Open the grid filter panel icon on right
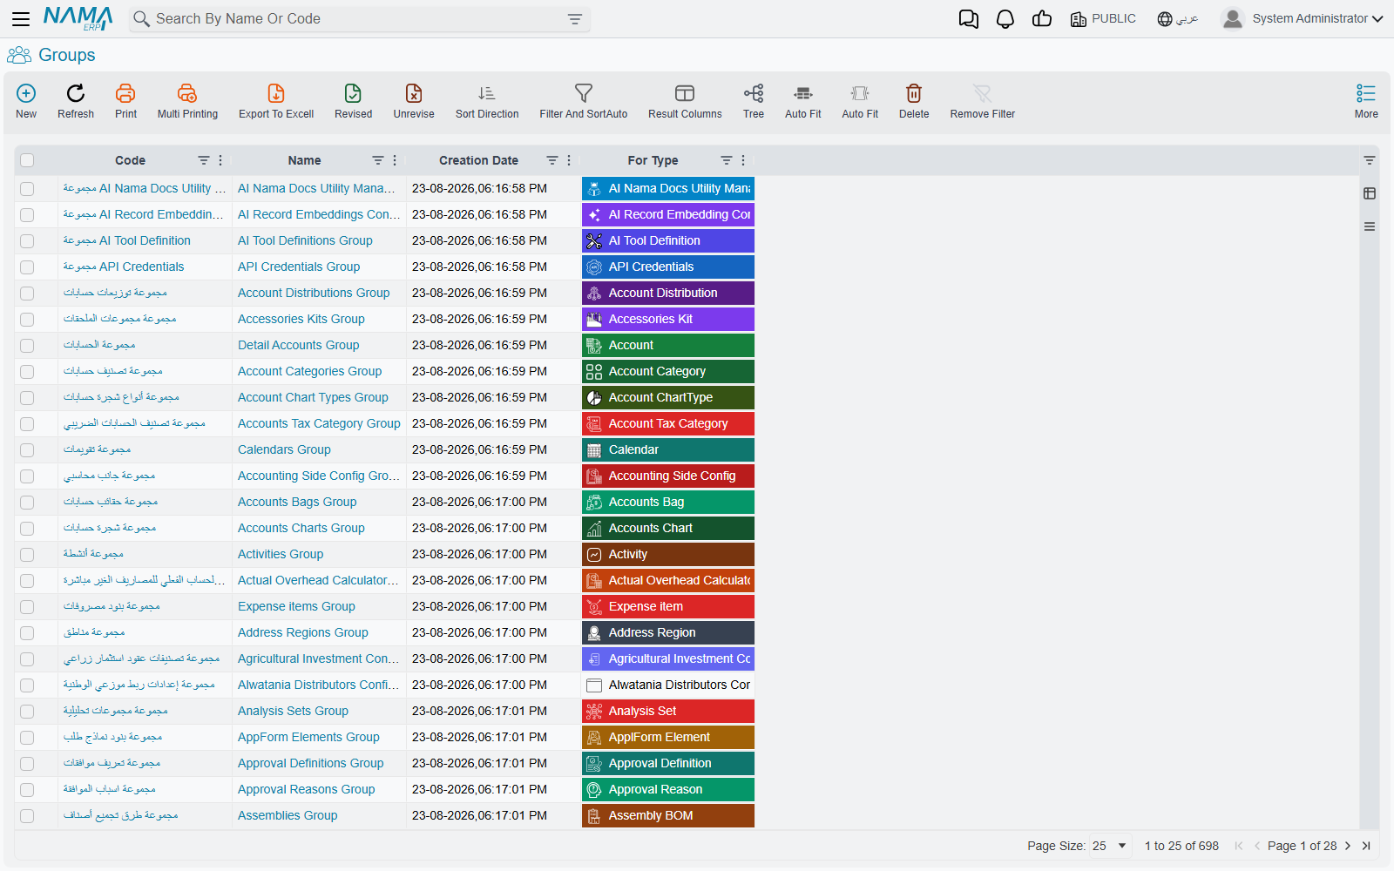1394x871 pixels. [1370, 160]
